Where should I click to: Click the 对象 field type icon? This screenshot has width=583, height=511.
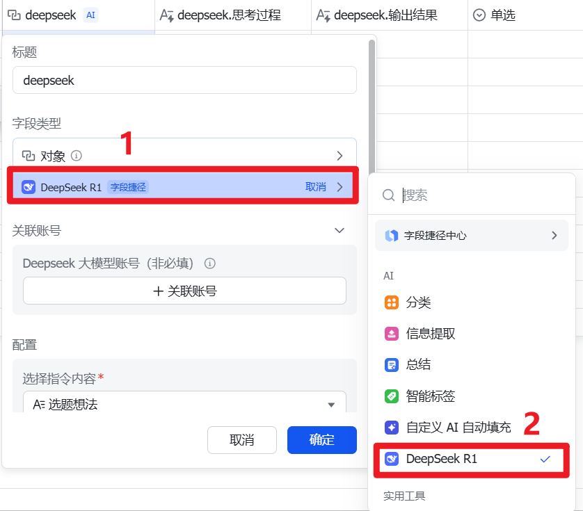click(29, 156)
